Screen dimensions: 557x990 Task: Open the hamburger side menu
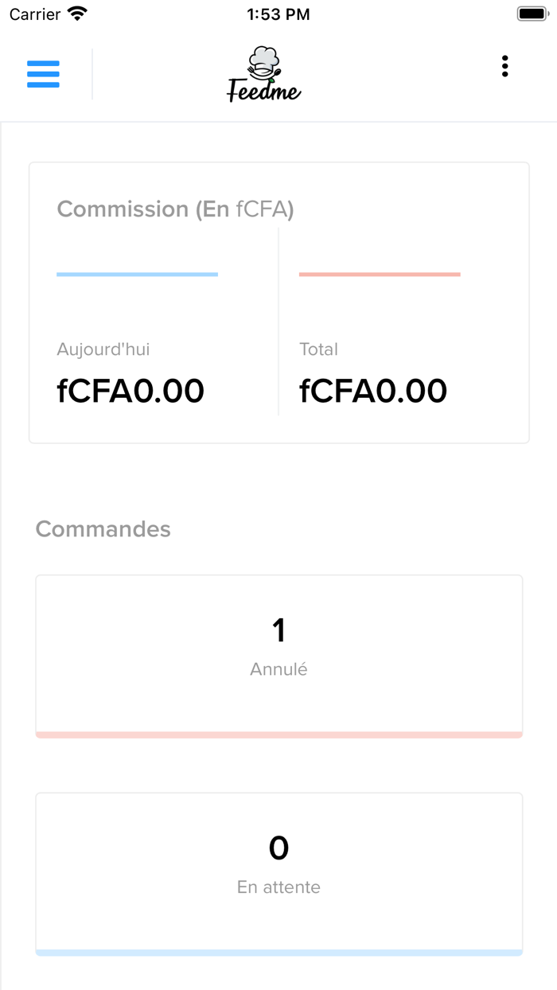(43, 74)
